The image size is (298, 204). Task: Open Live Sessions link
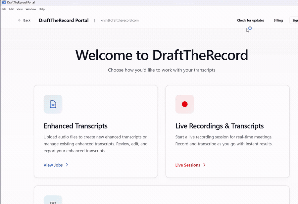pos(190,165)
